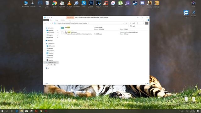Launch VEGAS Pro desktop shortcut
Image resolution: width=201 pixels, height=113 pixels.
pyautogui.click(x=98, y=4)
